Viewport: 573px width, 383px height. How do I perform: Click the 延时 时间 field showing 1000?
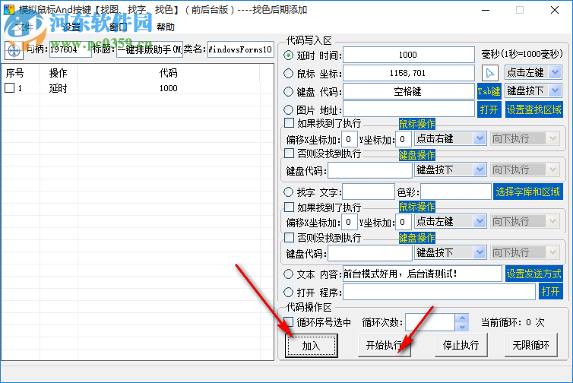click(x=409, y=55)
